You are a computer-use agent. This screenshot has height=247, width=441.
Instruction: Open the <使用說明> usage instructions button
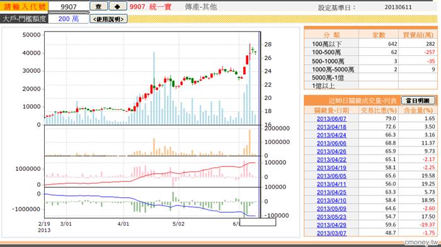click(108, 19)
